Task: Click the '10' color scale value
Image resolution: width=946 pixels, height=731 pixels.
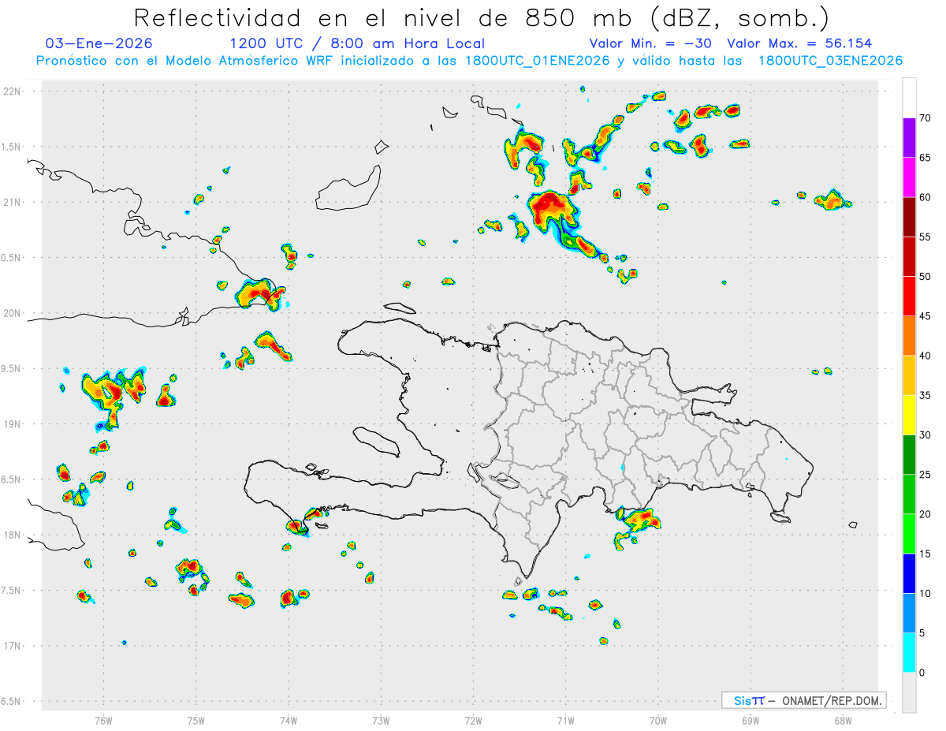Action: (x=926, y=594)
